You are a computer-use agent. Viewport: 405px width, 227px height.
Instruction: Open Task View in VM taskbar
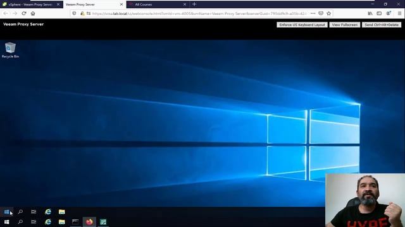(34, 212)
